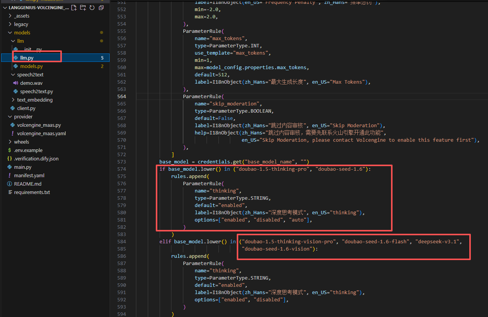Collapse the LANGGENIUS-VOLCENGINE project root chevron
Image resolution: width=488 pixels, height=317 pixels.
4,7
